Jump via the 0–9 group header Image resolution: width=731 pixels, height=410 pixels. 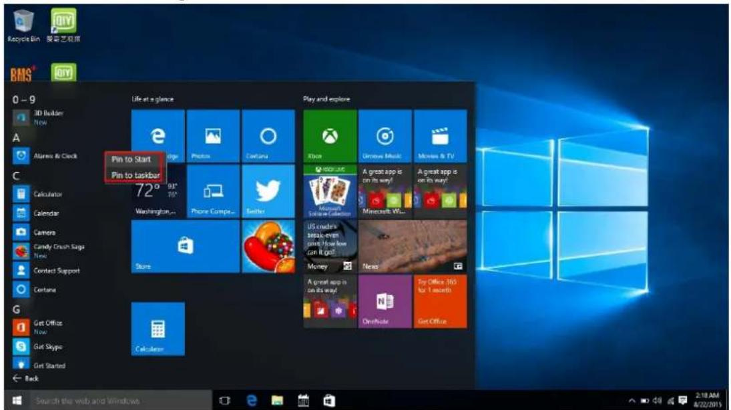click(x=24, y=99)
